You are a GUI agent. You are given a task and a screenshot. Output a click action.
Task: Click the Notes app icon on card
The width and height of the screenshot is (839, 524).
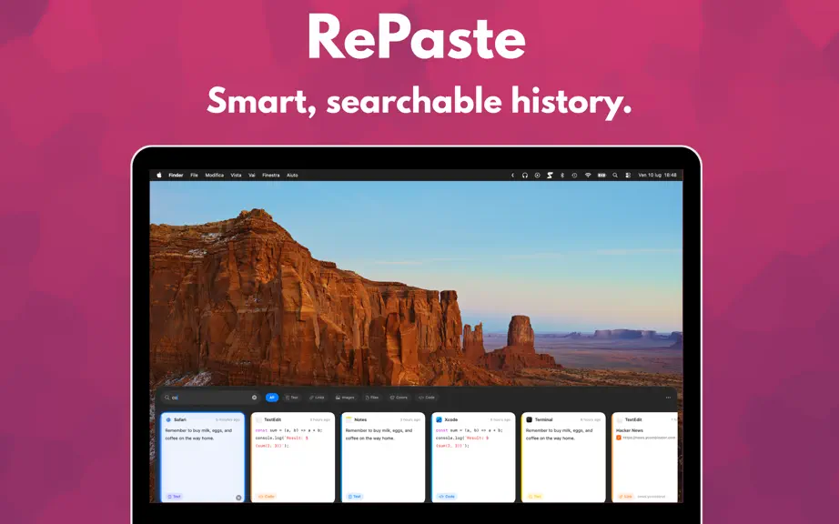click(x=349, y=419)
